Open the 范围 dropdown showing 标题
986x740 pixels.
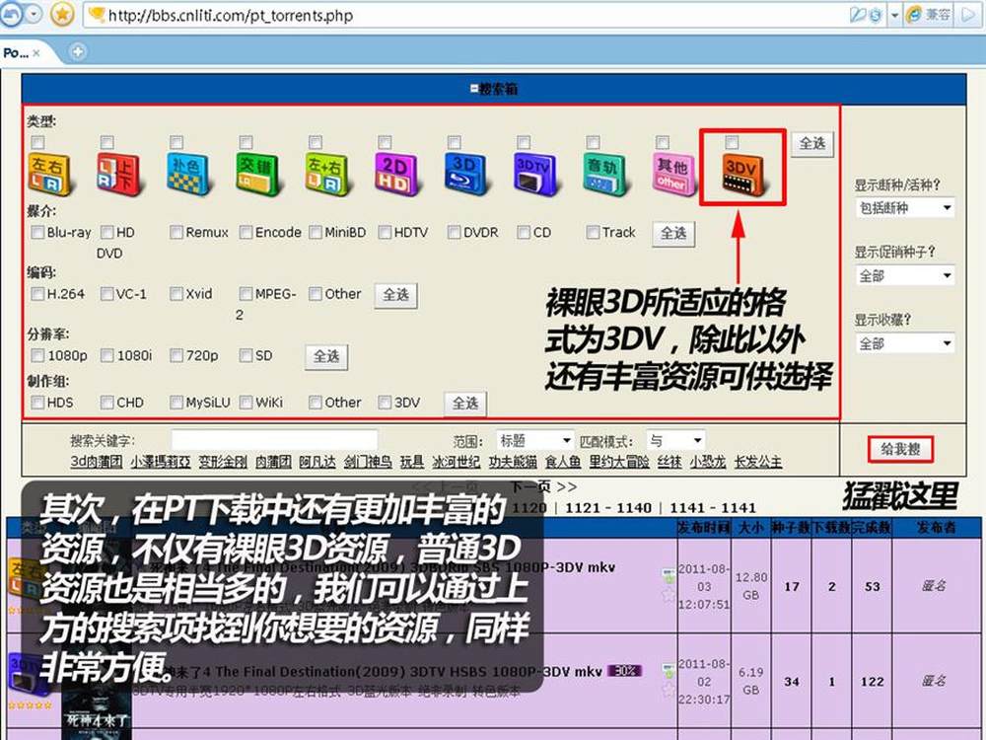534,440
